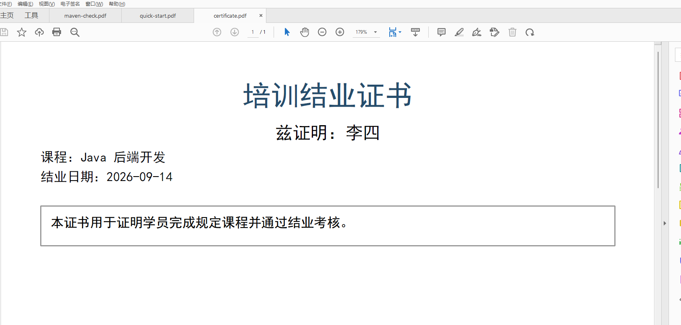Viewport: 681px width, 325px height.
Task: Click the pencil-and-pages edit toolbar icon
Action: coord(495,32)
